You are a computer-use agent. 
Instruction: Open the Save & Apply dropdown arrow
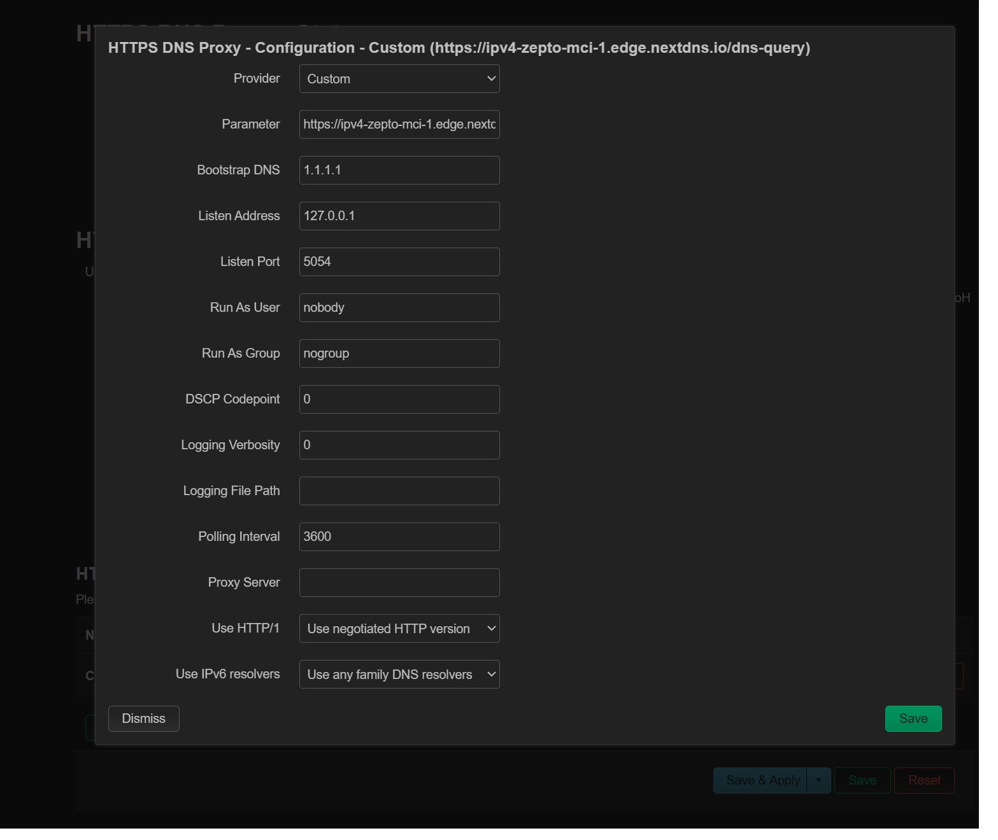(818, 781)
